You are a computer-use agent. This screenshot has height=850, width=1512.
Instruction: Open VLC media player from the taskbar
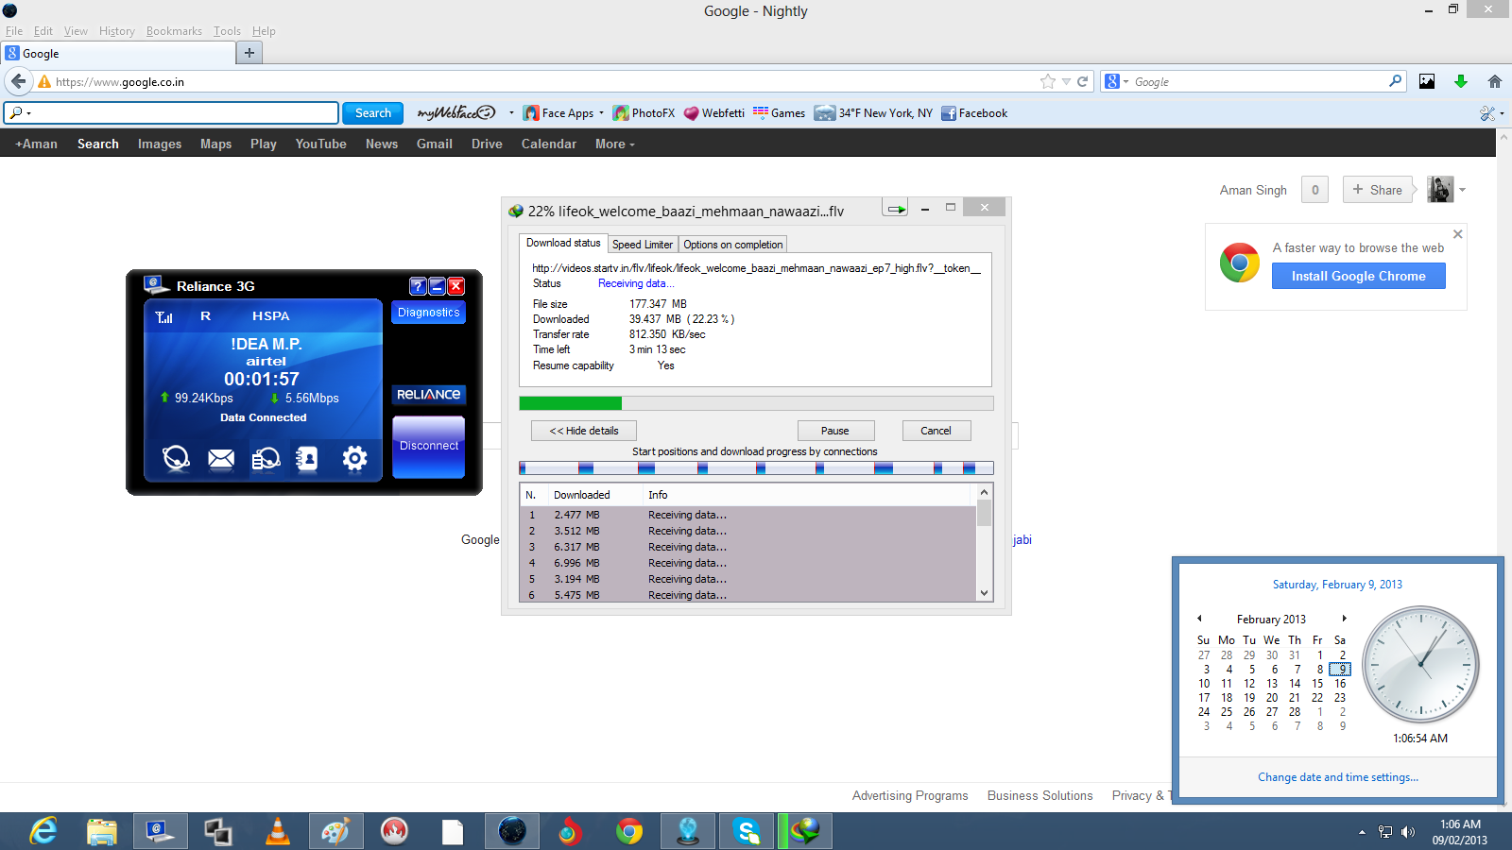(278, 831)
